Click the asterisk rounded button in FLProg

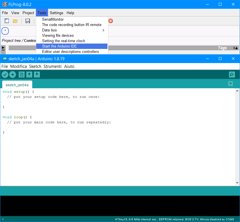pos(5,31)
